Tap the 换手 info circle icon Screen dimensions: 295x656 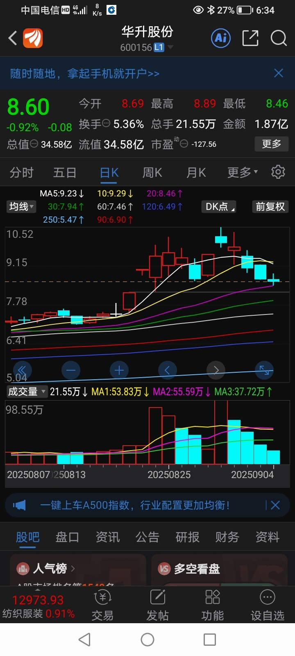coord(106,123)
